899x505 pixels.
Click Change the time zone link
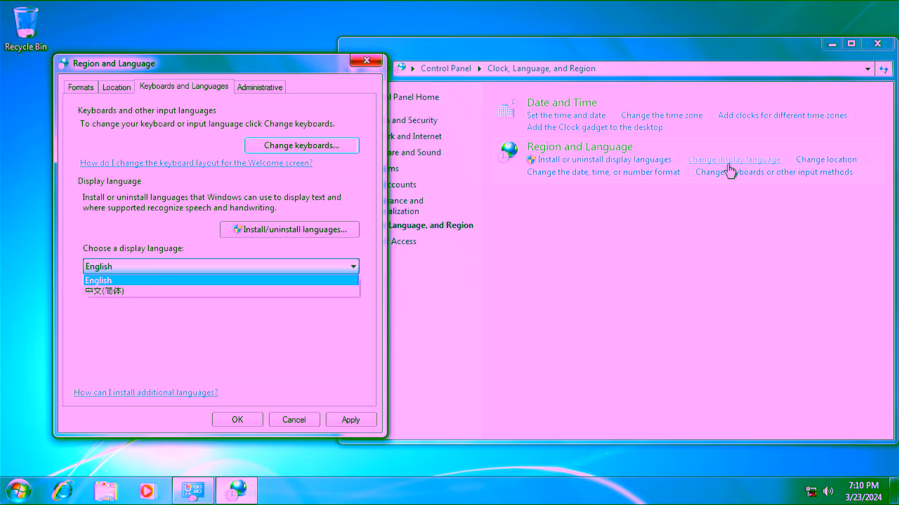coord(662,115)
